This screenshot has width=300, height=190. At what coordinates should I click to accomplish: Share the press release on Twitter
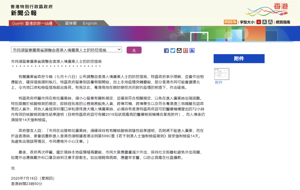coord(173,50)
